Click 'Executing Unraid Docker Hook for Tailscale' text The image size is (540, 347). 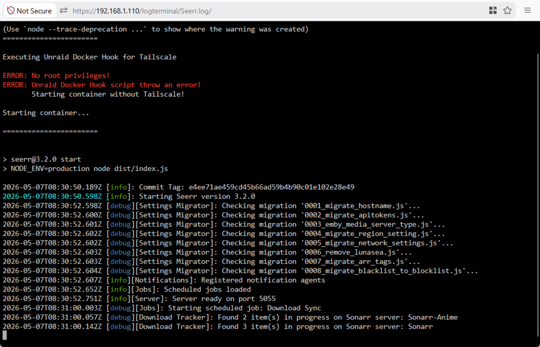90,57
